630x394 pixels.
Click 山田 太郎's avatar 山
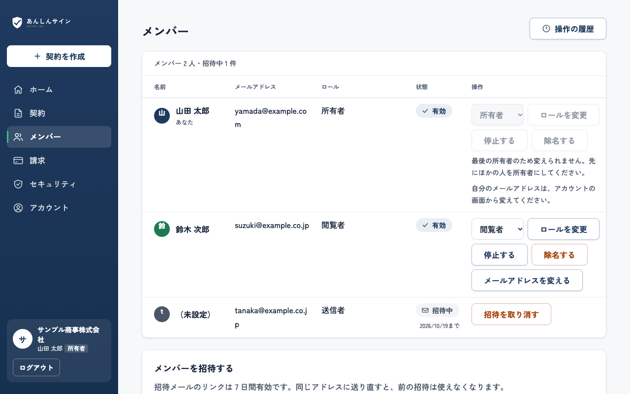click(162, 115)
